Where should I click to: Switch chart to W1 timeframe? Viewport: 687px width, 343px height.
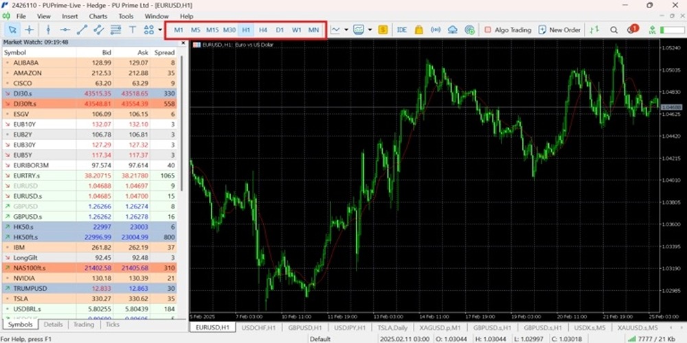pyautogui.click(x=297, y=30)
